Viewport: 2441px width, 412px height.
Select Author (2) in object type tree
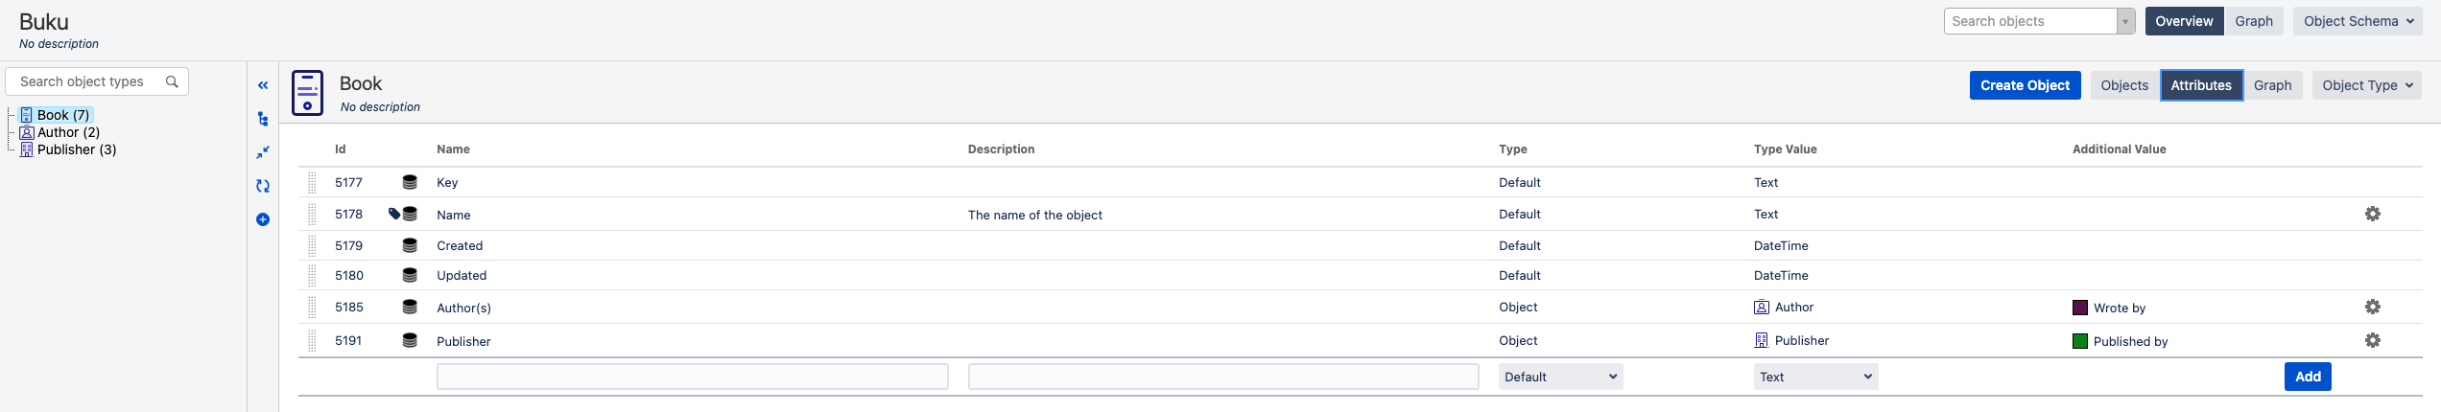[x=67, y=132]
